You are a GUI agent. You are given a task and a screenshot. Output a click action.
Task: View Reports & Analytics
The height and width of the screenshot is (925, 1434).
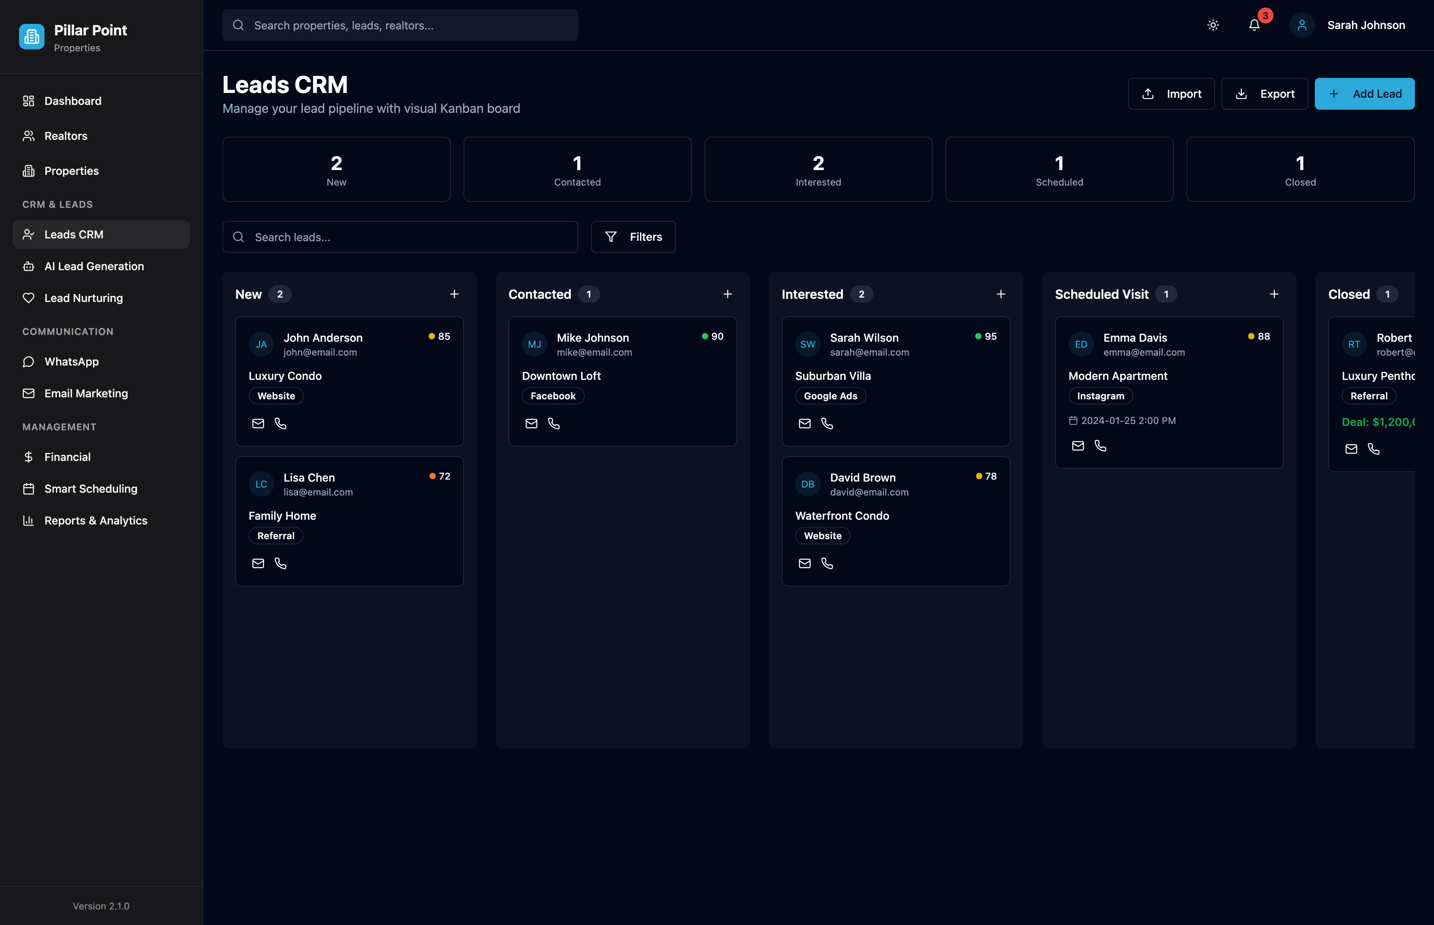click(x=101, y=521)
